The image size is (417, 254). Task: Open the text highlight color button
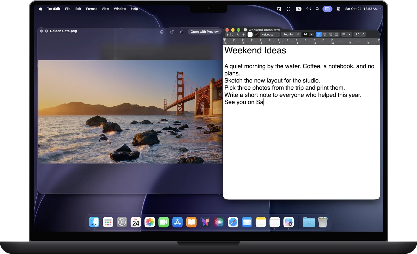coord(256,35)
